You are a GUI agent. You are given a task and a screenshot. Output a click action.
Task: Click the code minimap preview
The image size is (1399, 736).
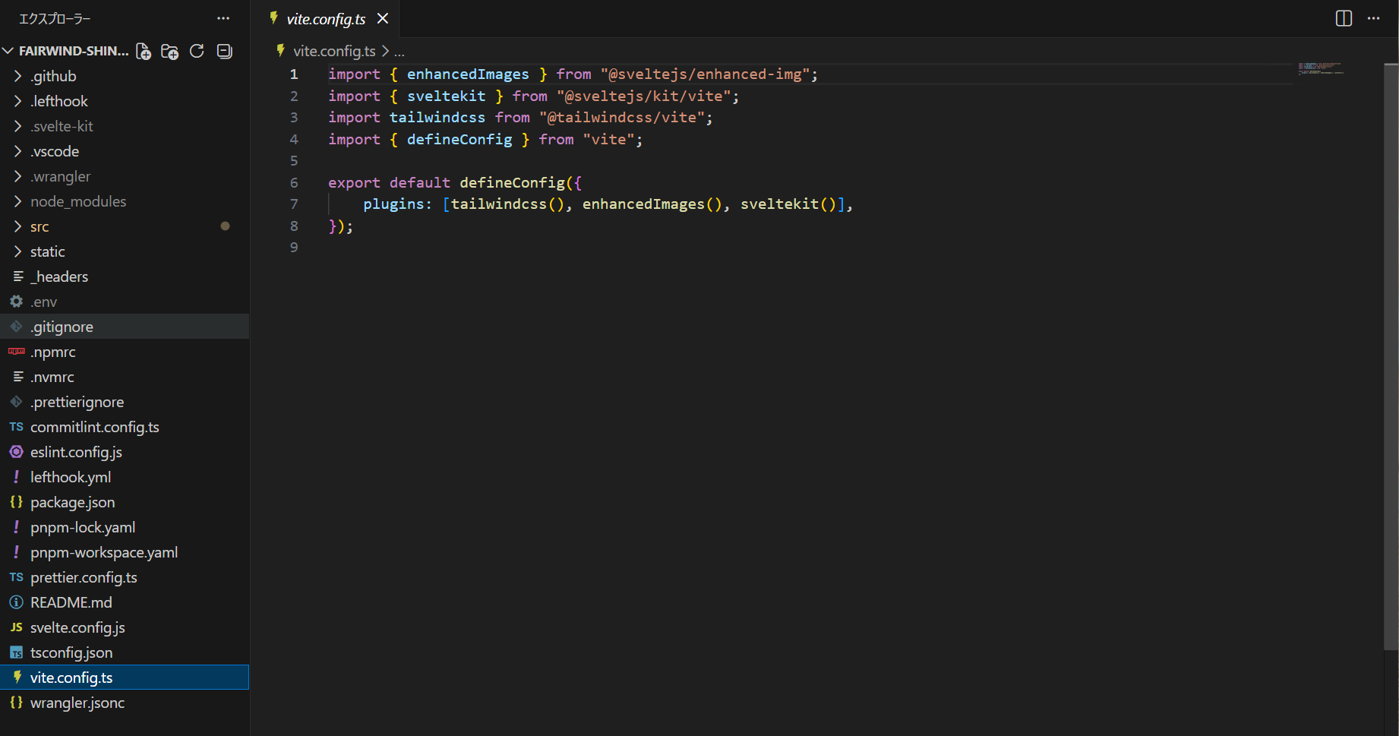(x=1321, y=68)
